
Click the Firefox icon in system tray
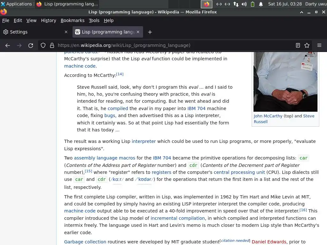click(x=207, y=4)
